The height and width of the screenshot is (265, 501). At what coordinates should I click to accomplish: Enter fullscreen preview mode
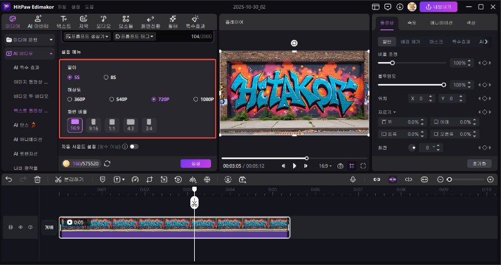tap(364, 166)
